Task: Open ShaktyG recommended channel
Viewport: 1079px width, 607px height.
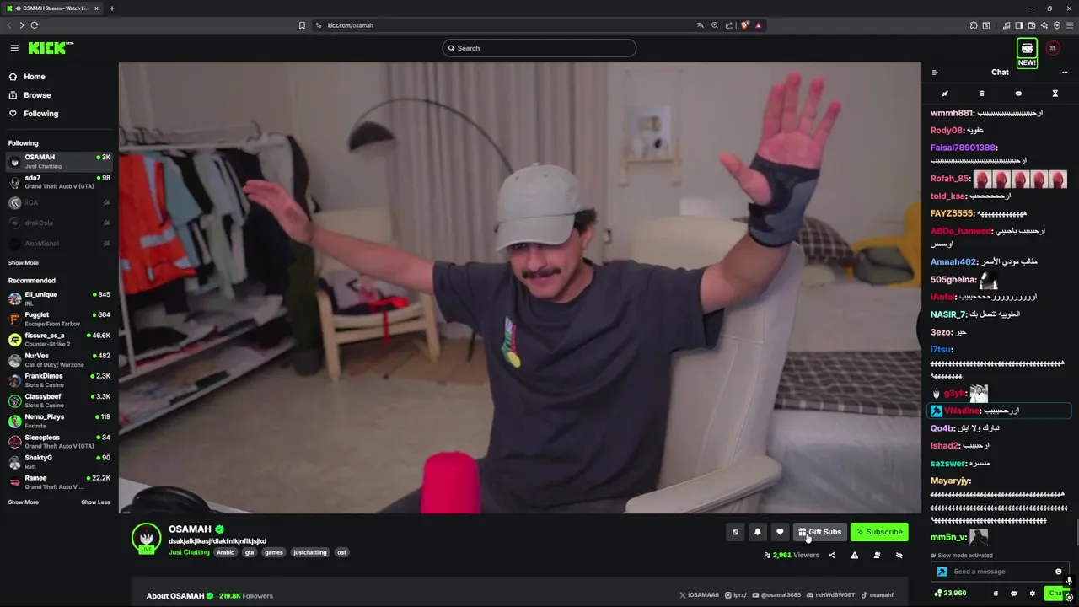Action: pyautogui.click(x=59, y=461)
